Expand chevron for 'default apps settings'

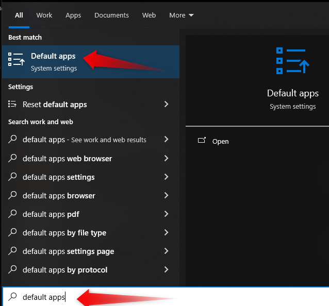[x=166, y=177]
